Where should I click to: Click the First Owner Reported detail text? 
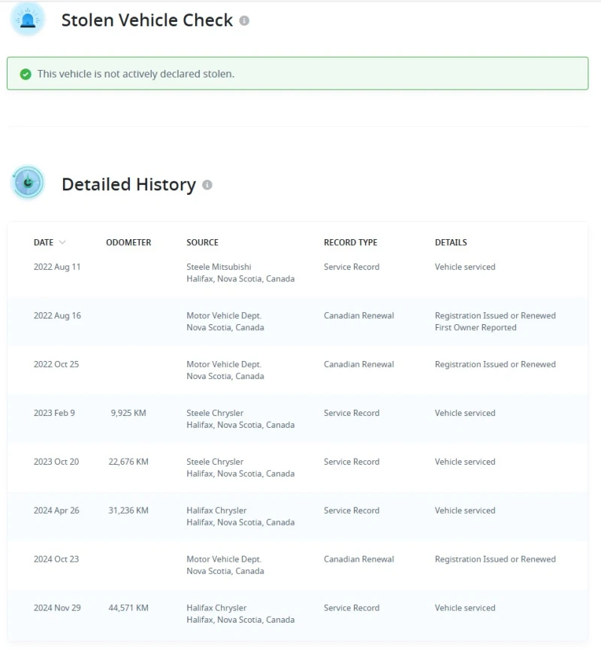475,328
